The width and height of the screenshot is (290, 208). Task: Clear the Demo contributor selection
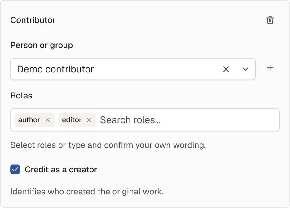(x=226, y=69)
